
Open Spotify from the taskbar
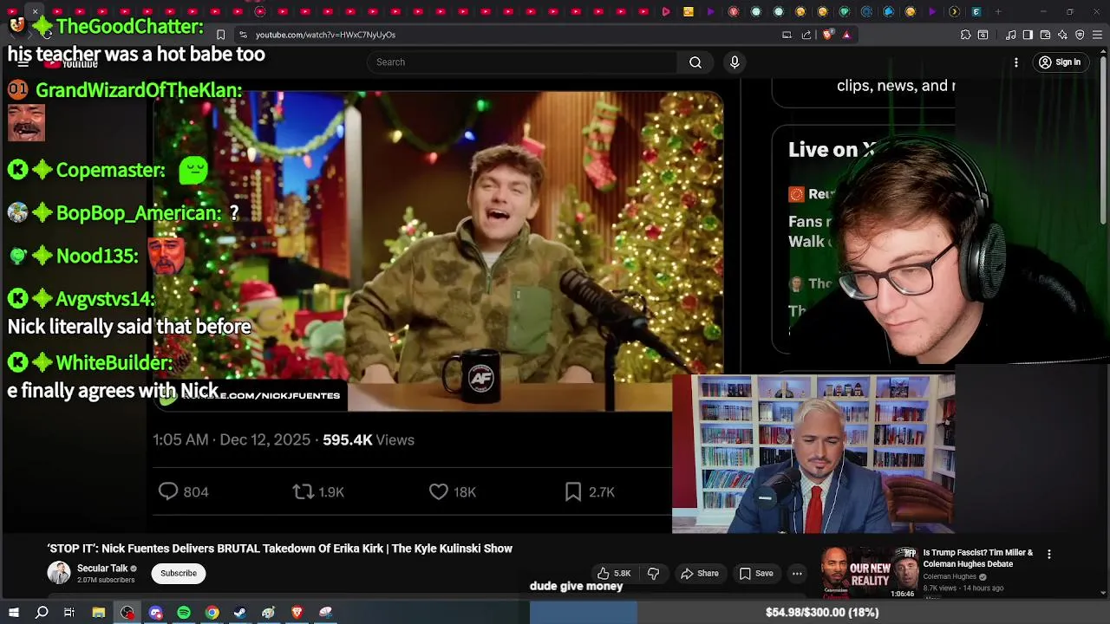184,613
